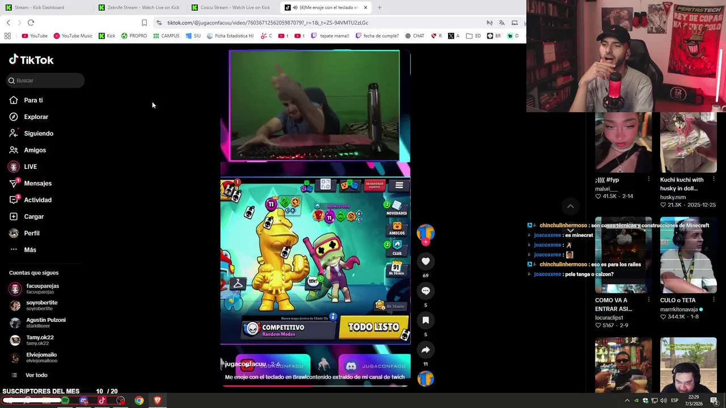Viewport: 726px width, 408px height.
Task: Open the browser apps grid icon
Action: coord(7,36)
